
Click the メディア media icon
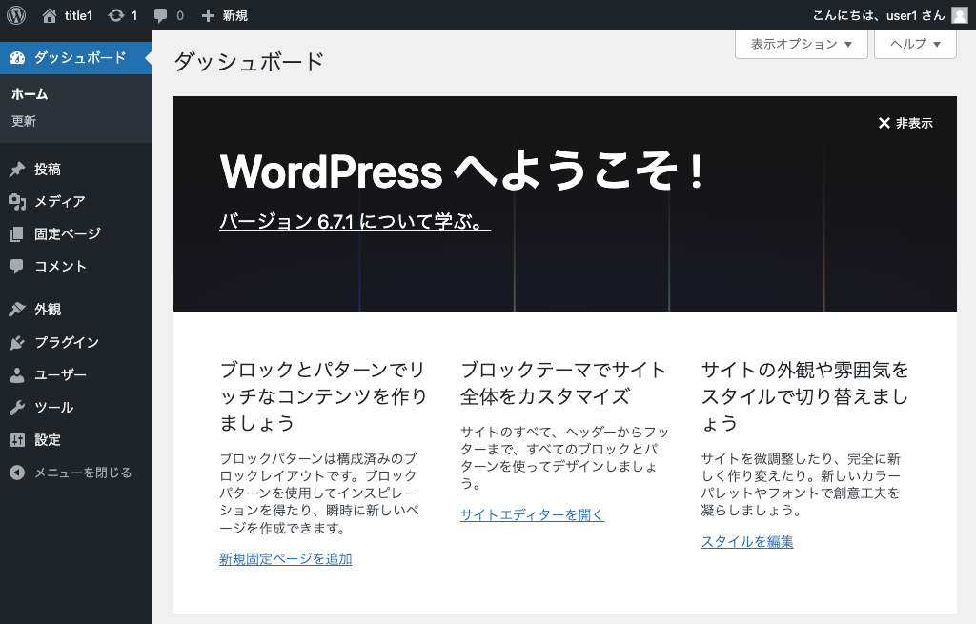click(x=17, y=202)
